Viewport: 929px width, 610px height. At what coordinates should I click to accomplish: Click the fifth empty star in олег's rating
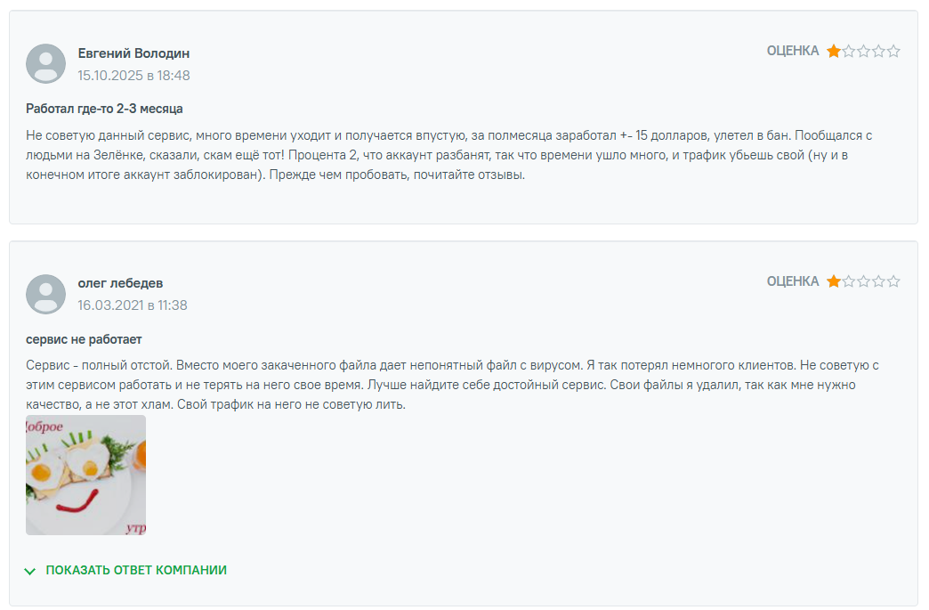coord(895,281)
